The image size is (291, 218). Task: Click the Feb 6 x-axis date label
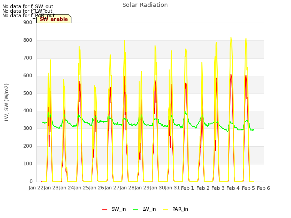point(263,188)
